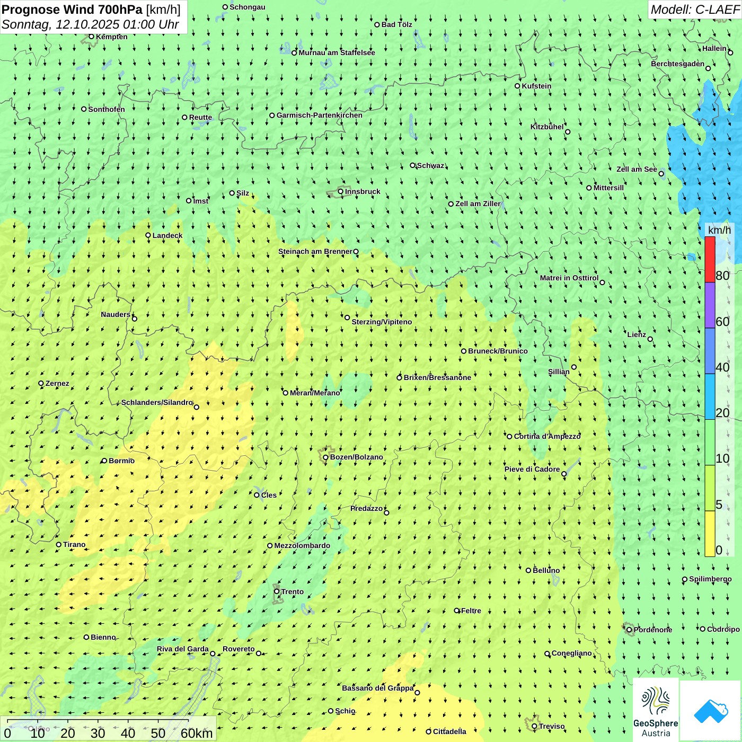Click the 'Predazzo' label

(366, 508)
